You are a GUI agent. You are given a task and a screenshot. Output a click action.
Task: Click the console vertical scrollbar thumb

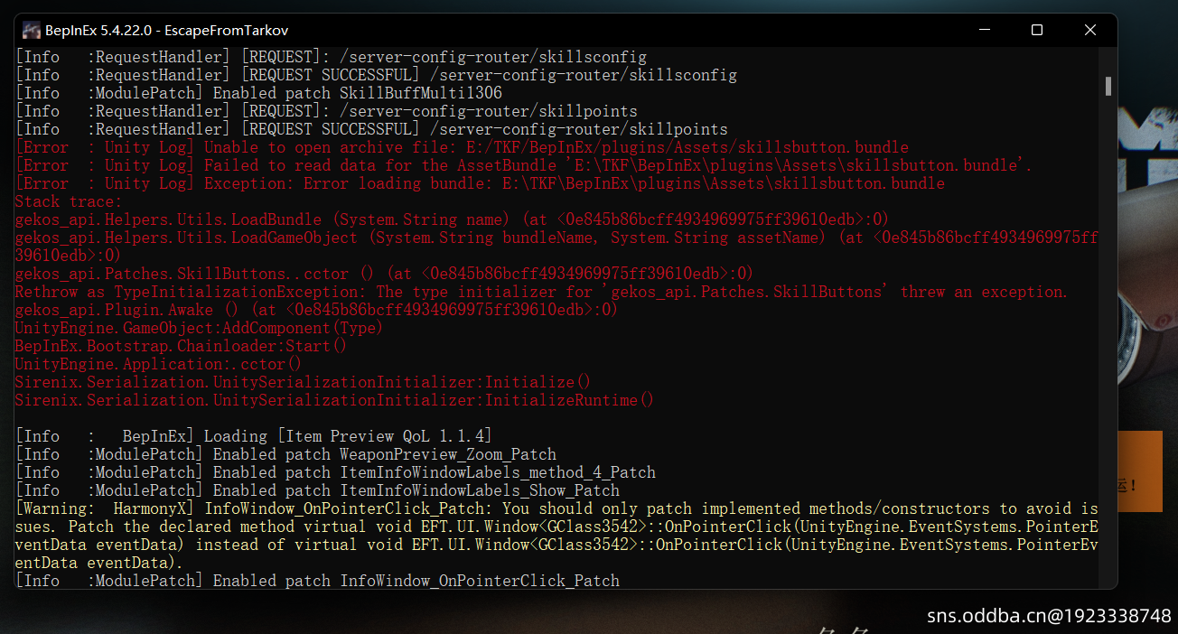[x=1108, y=87]
